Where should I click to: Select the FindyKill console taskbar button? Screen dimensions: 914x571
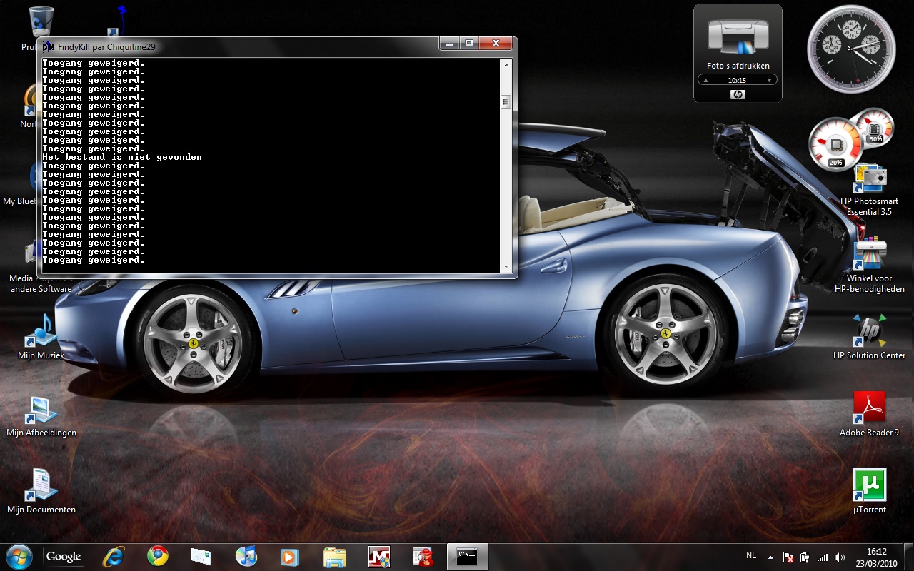pyautogui.click(x=467, y=556)
